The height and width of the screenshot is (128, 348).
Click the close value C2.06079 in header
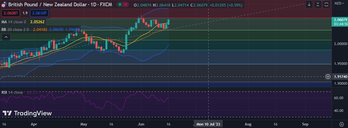(199, 5)
